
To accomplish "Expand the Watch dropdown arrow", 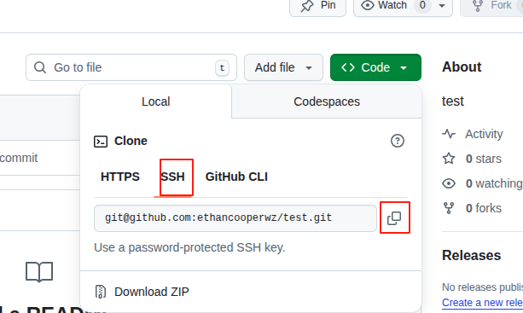I will [x=442, y=6].
